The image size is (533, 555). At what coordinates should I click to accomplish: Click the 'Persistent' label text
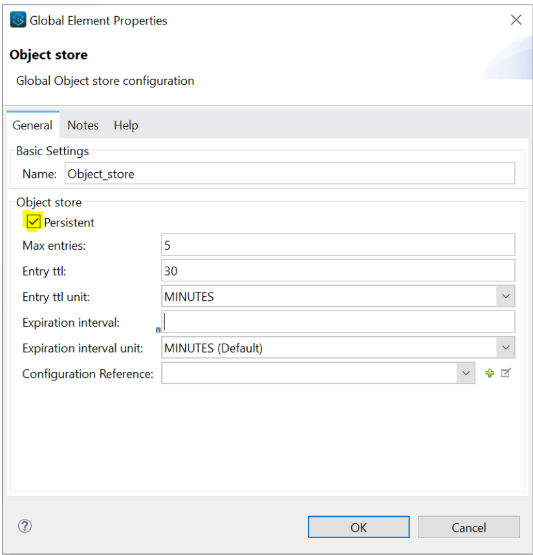(69, 223)
